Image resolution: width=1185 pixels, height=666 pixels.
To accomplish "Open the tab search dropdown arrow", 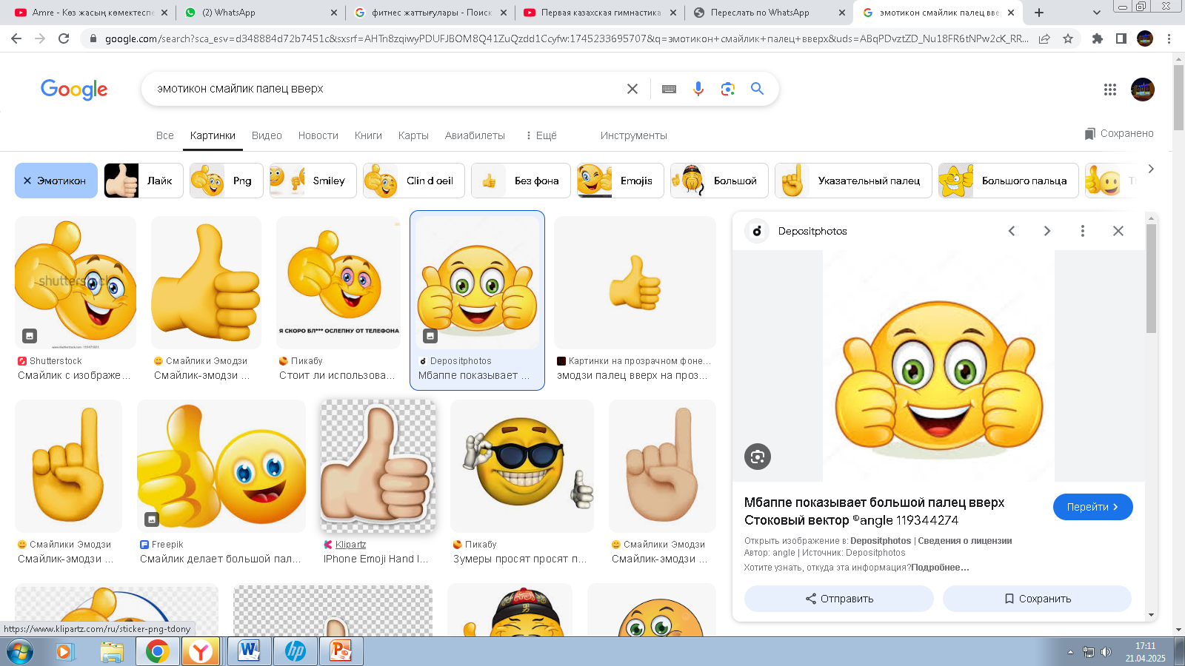I will click(1097, 13).
